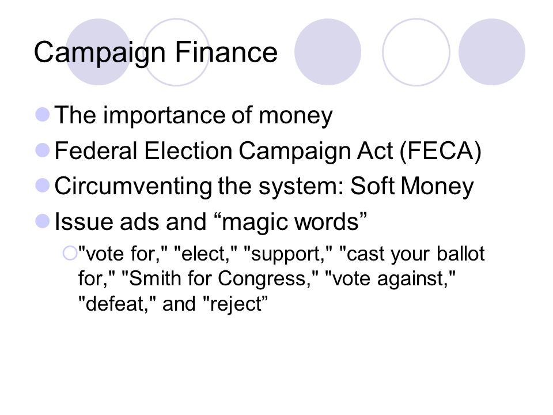Click the bullet before 'Federal Election Campaign Act'

tap(43, 150)
